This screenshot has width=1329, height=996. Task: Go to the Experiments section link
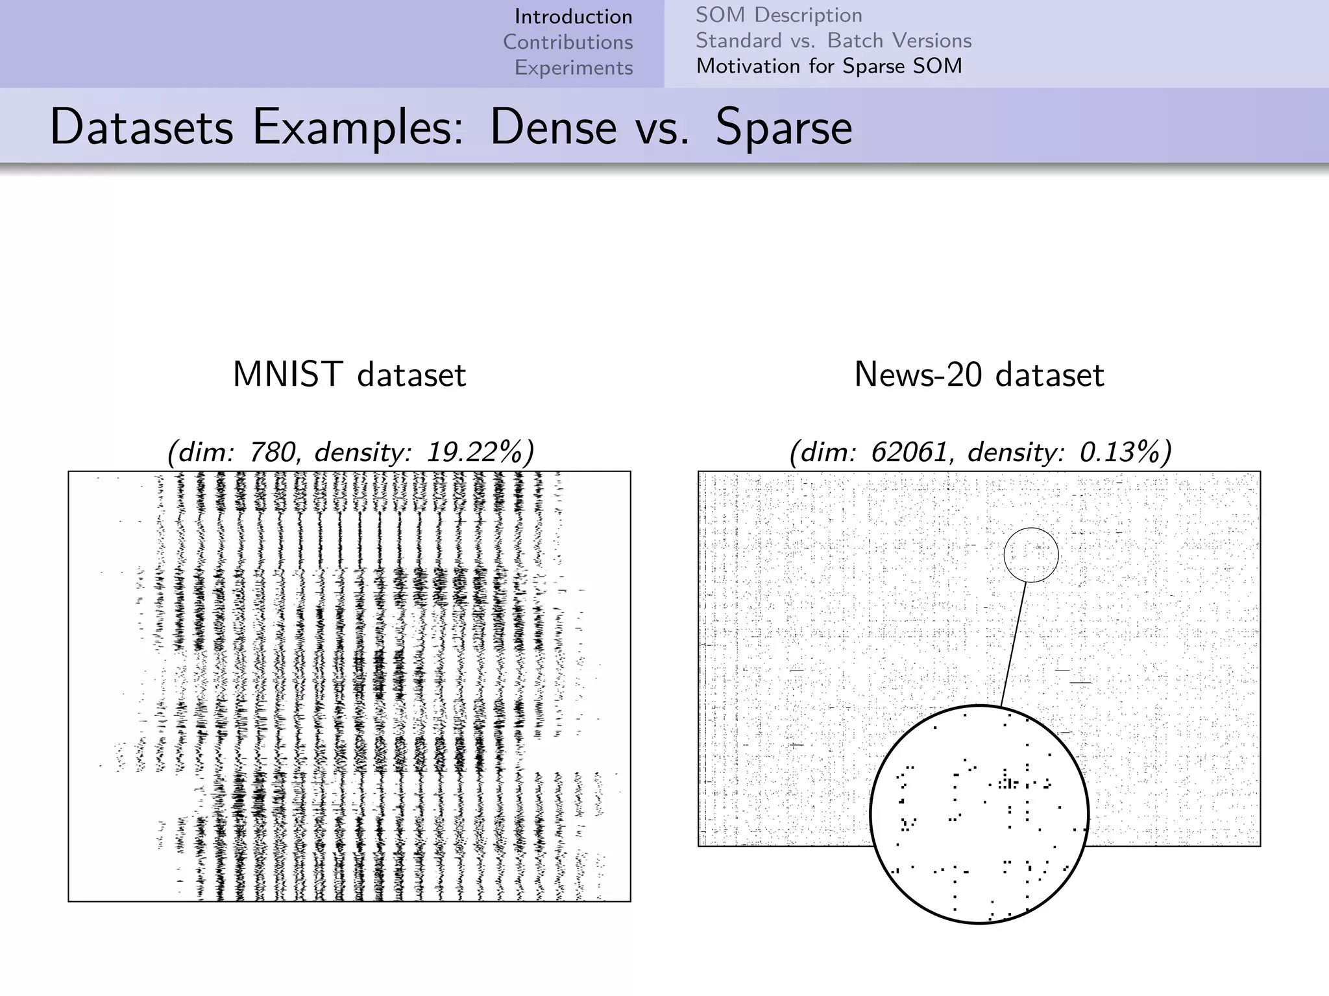pyautogui.click(x=574, y=67)
